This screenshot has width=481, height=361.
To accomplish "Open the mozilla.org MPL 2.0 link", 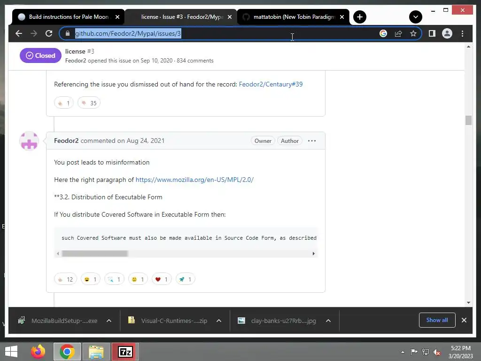I will (x=194, y=180).
